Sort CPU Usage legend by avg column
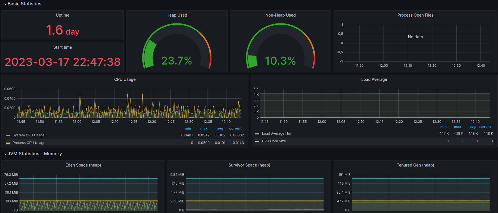This screenshot has height=213, width=498. [220, 129]
